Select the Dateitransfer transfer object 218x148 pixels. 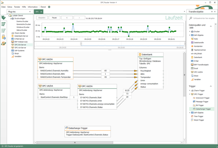(197, 43)
